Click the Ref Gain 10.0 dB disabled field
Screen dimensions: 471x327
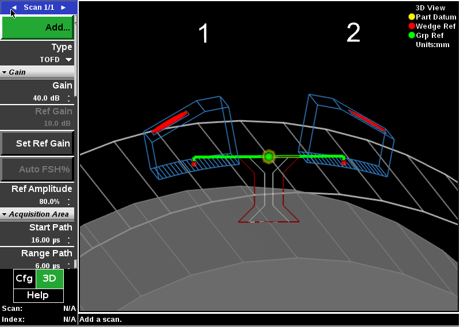coord(37,117)
